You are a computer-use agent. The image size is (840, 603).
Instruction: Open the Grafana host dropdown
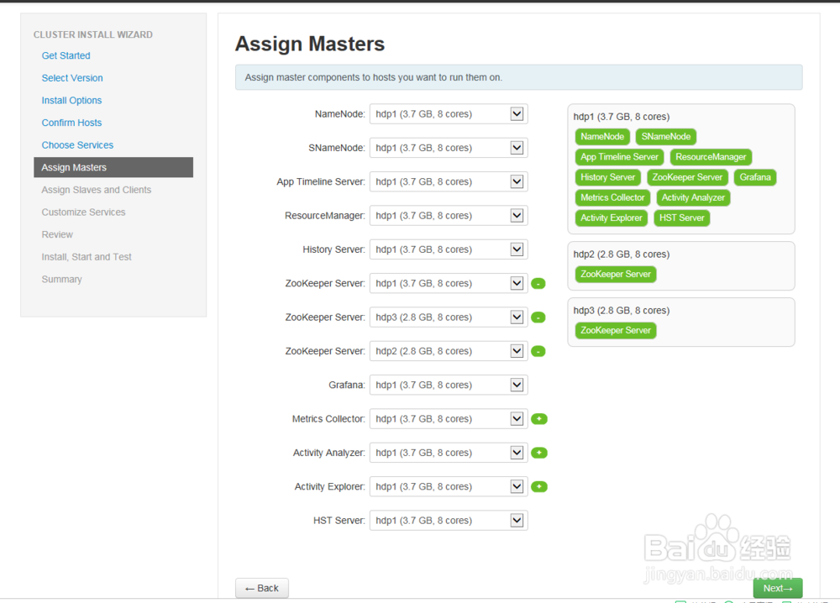click(x=449, y=385)
